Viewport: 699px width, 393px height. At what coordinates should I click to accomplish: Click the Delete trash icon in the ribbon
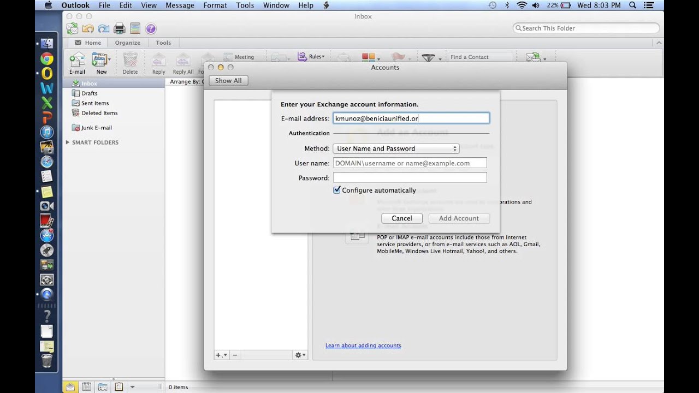[x=130, y=63]
